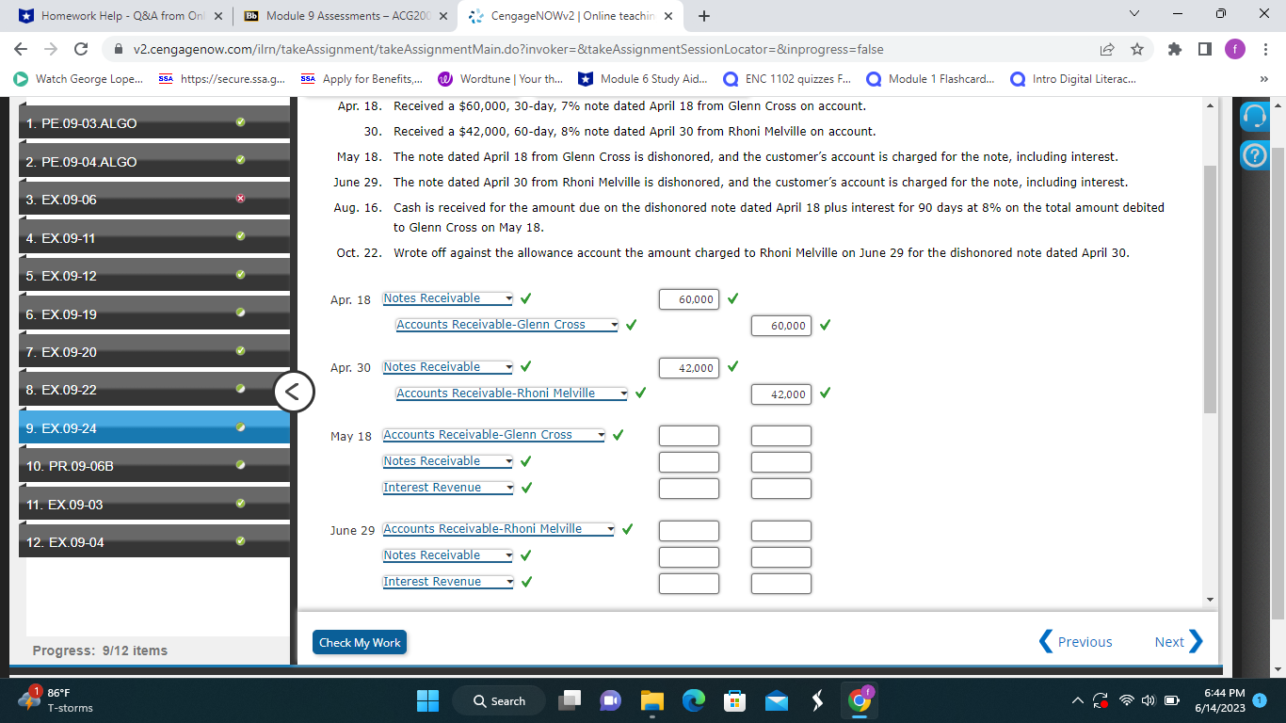Click the Previous navigation link
1286x723 pixels.
point(1077,641)
